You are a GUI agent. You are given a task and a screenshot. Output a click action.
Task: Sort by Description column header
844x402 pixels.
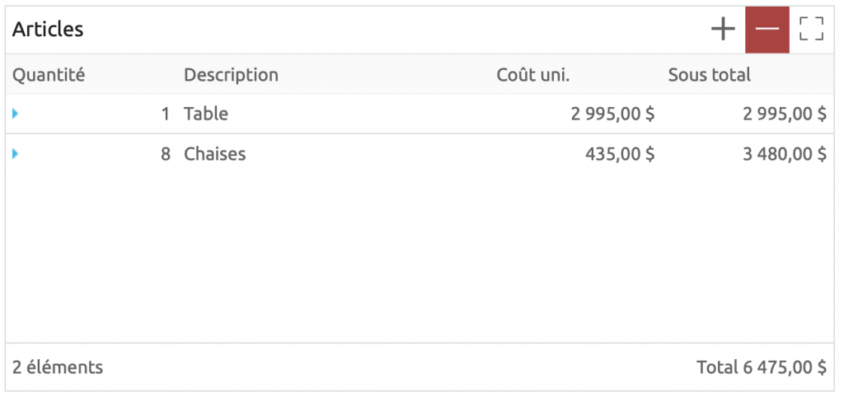click(231, 75)
